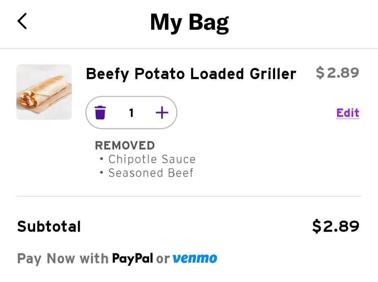Tap the Pay Now with text
The height and width of the screenshot is (282, 378).
[x=63, y=259]
